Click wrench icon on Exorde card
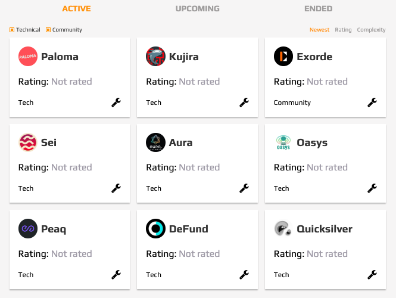This screenshot has width=396, height=298. click(x=372, y=103)
